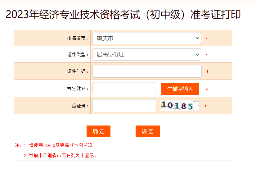Click the 生僻字输入 button
The height and width of the screenshot is (169, 256).
(180, 89)
